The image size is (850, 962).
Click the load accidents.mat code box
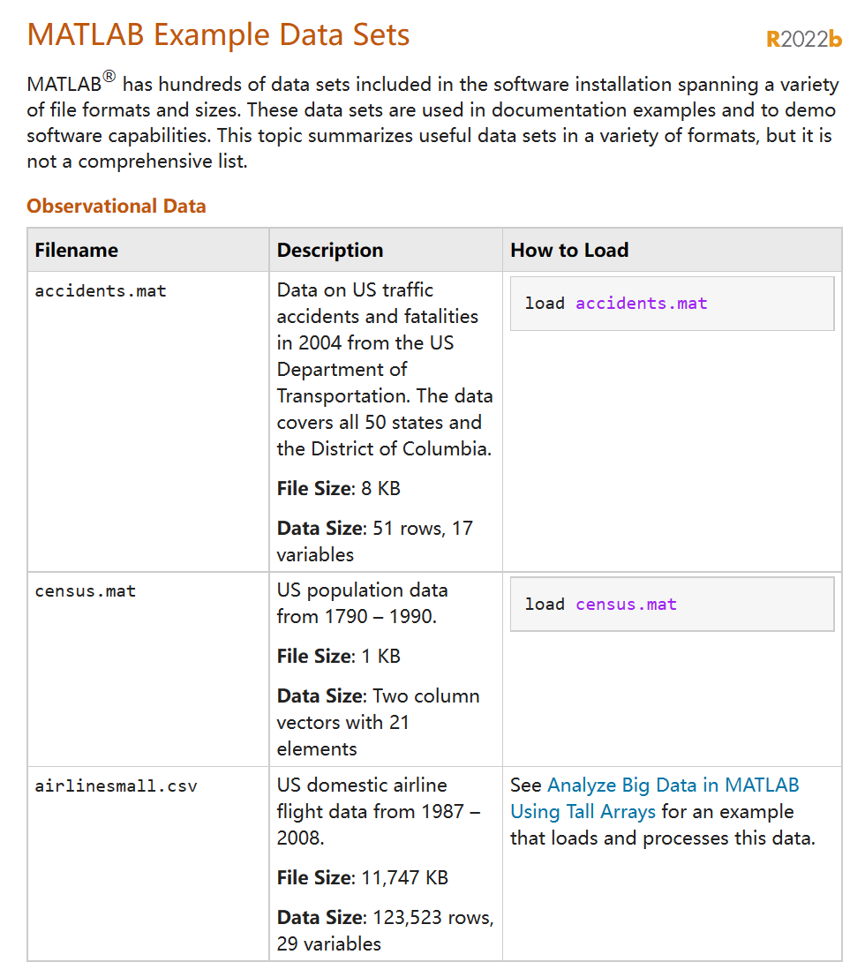(x=672, y=304)
